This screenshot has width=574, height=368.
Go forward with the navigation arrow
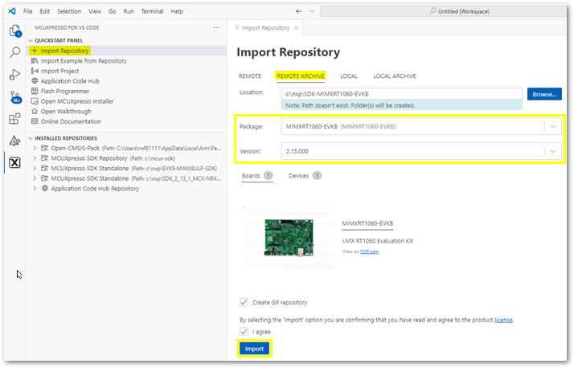[310, 11]
